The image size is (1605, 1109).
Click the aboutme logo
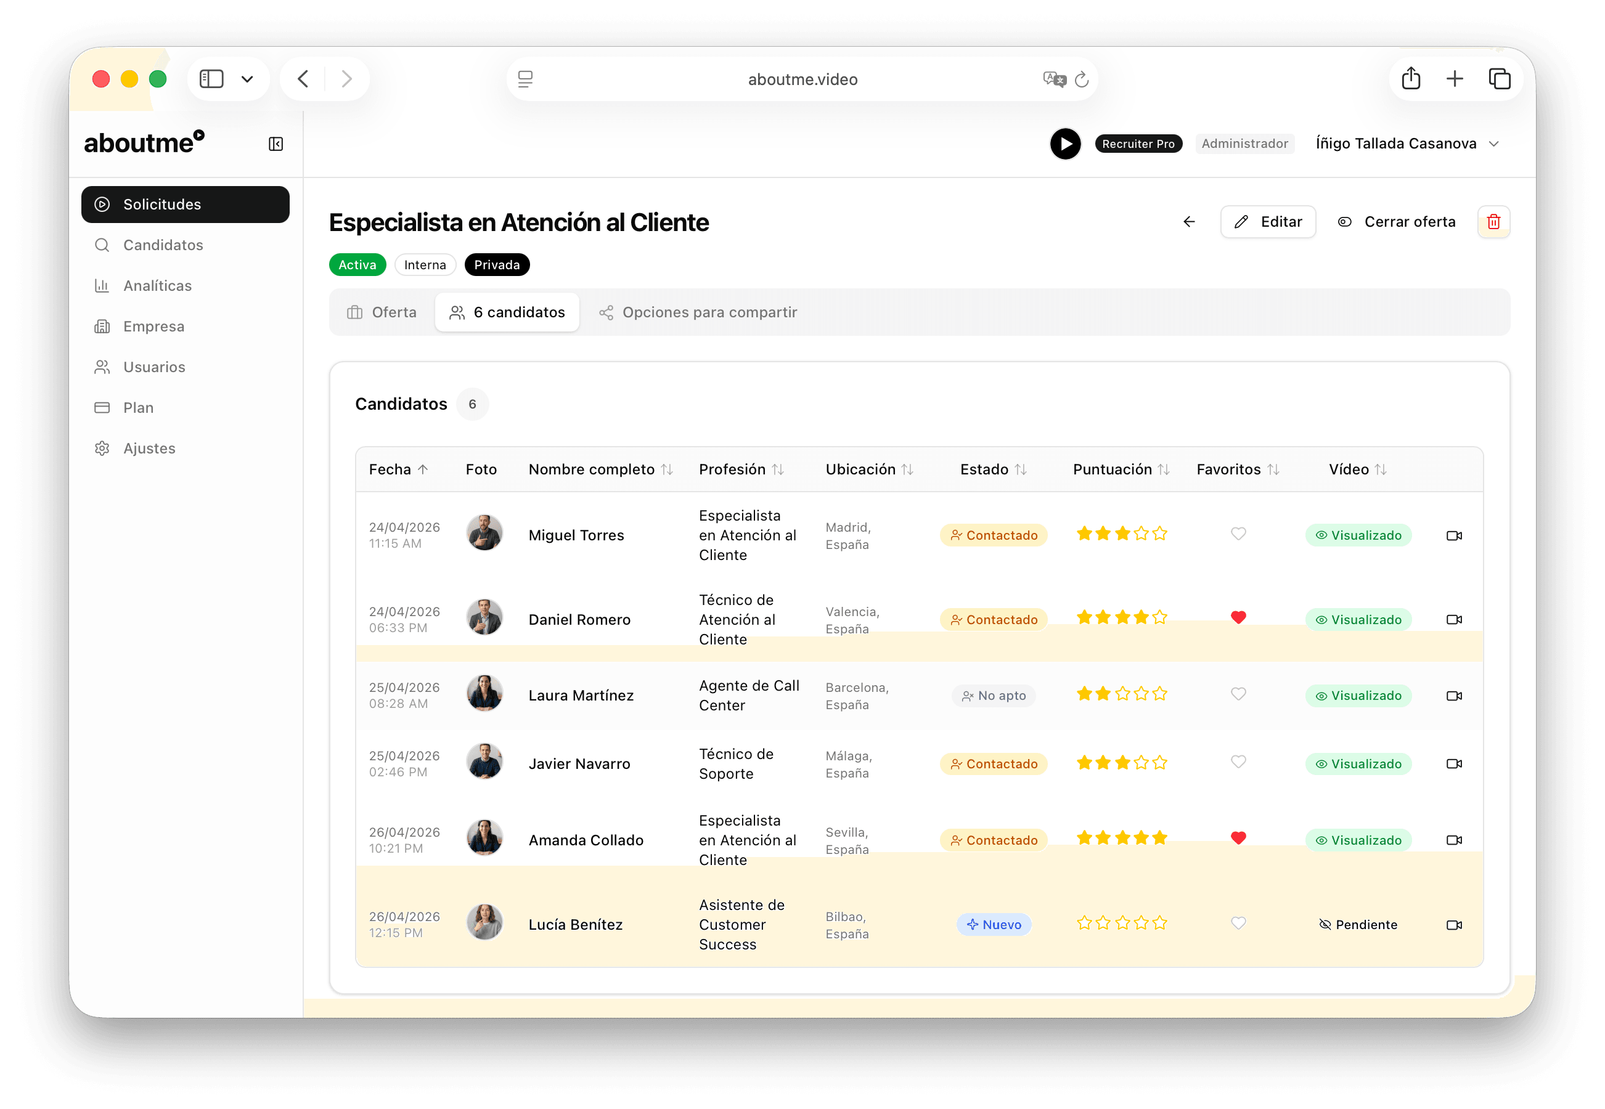click(x=144, y=142)
